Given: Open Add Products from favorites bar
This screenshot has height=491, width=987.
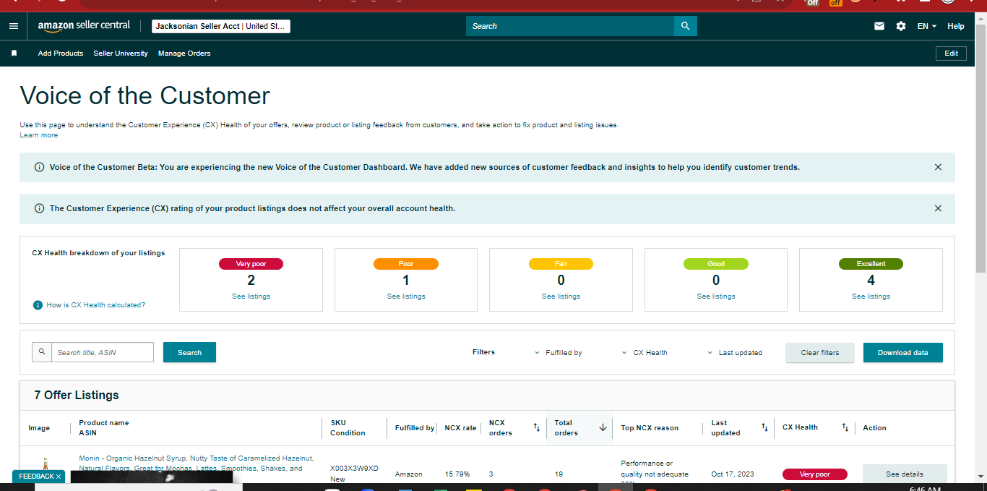Looking at the screenshot, I should (x=61, y=54).
